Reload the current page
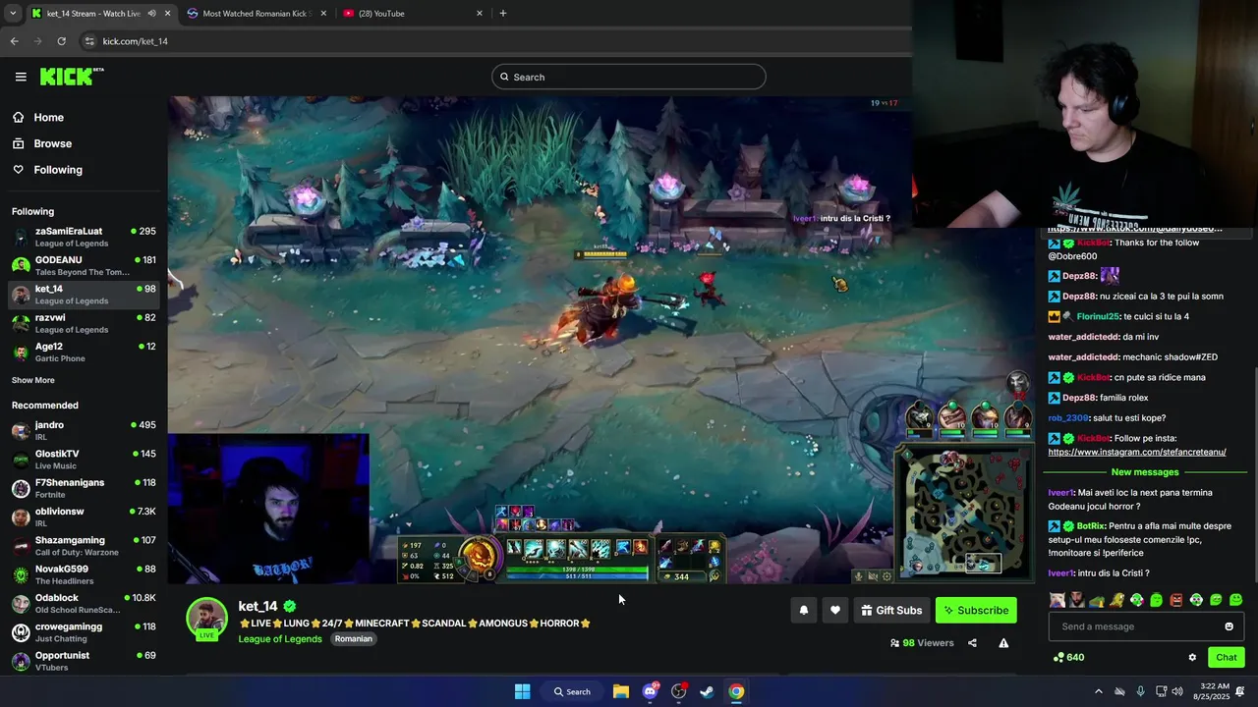The height and width of the screenshot is (707, 1258). 61,41
